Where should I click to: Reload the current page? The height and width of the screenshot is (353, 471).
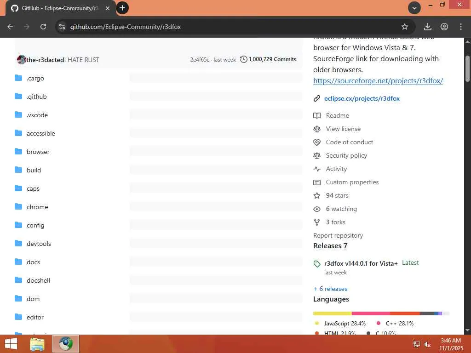pyautogui.click(x=43, y=27)
